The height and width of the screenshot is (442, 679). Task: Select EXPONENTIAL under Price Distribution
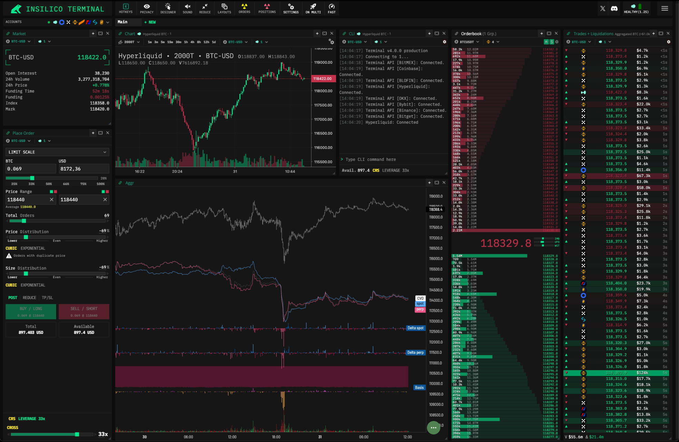[33, 248]
